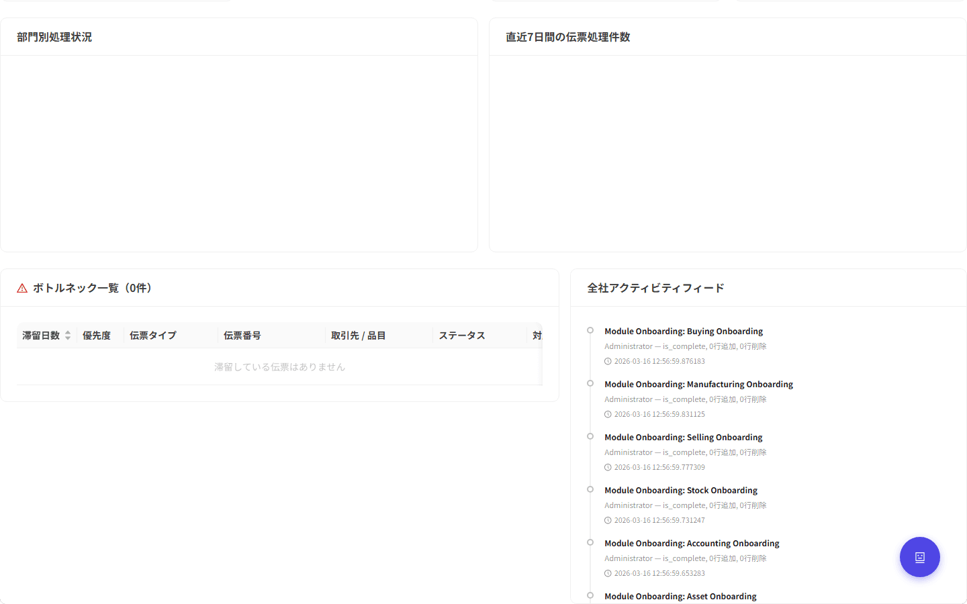Click the clock icon beside Manufacturing Onboarding timestamp
The width and height of the screenshot is (967, 604).
[608, 414]
